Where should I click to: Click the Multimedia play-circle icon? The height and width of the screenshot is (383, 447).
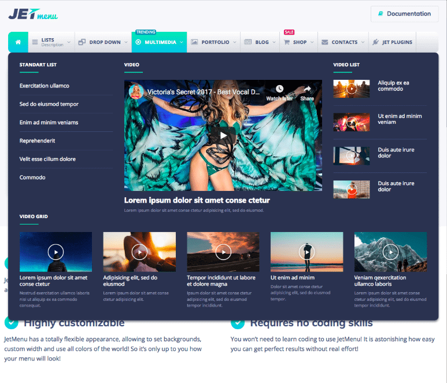pos(138,42)
